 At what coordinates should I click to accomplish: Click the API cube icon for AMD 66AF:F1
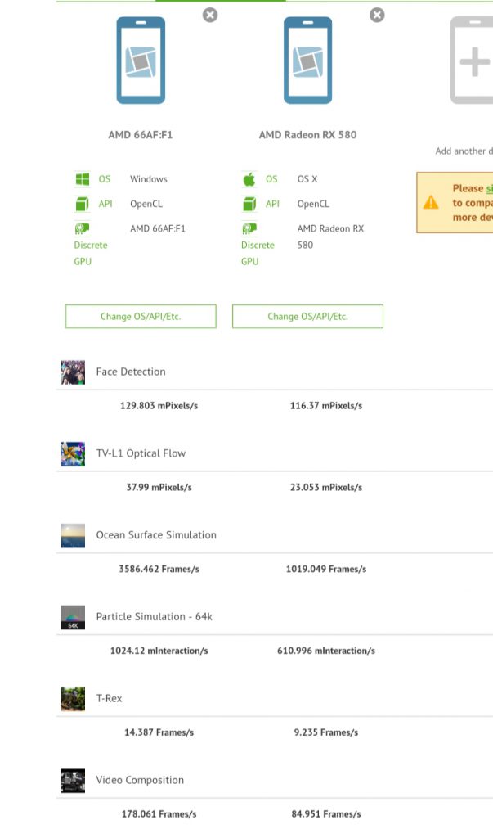83,204
